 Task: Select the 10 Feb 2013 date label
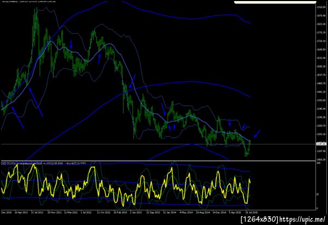[x=120, y=212]
